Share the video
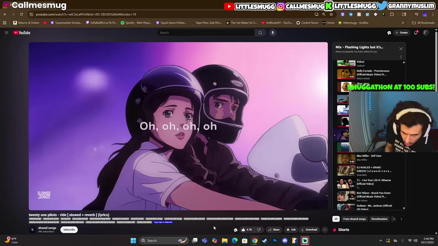Image resolution: width=438 pixels, height=246 pixels. click(x=274, y=230)
